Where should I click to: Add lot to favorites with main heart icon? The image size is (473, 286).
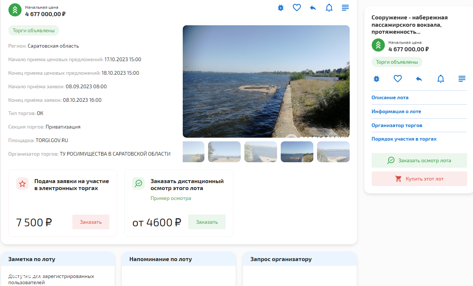pos(297,8)
